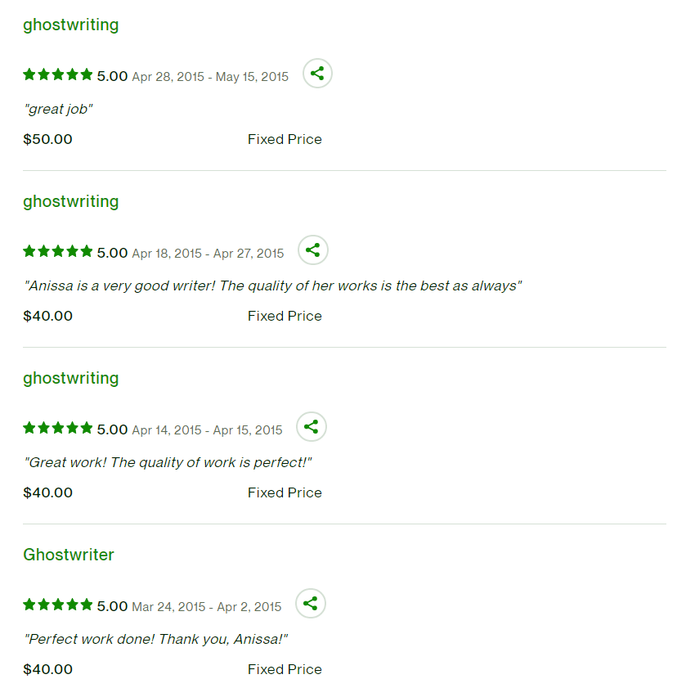Click Fixed Price label beside the $50.00 amount
The image size is (695, 697).
pos(285,139)
